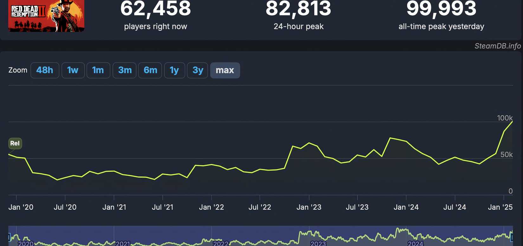Click 2022 in the navigator strip

tap(221, 243)
